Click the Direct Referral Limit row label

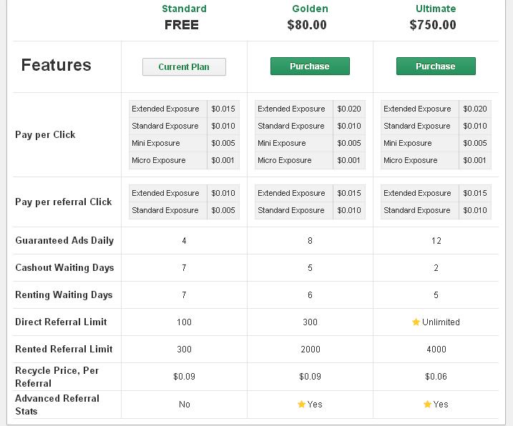tap(61, 322)
